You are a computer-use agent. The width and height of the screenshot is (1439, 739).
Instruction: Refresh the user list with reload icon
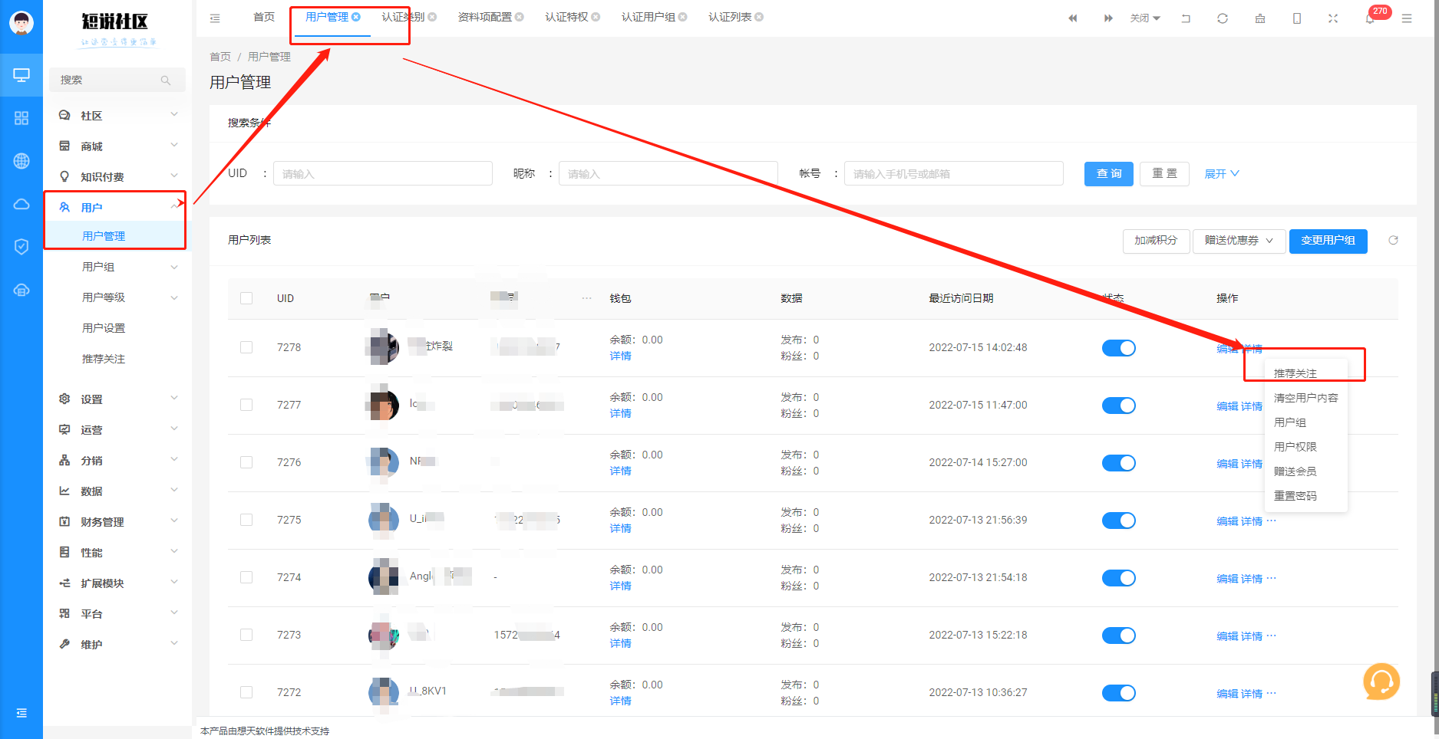pyautogui.click(x=1393, y=241)
